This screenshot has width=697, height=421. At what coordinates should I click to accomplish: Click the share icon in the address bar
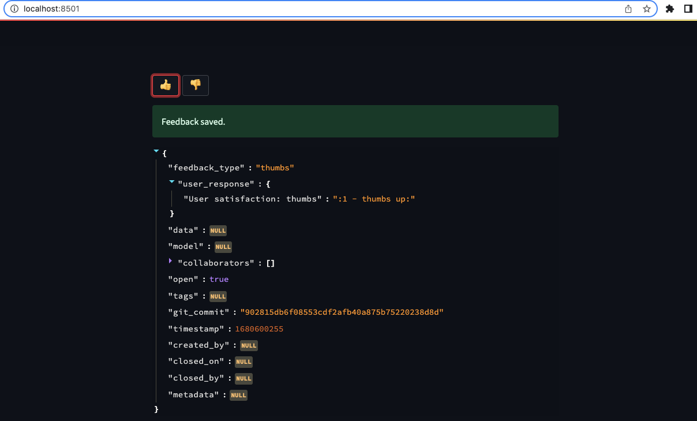pos(628,9)
